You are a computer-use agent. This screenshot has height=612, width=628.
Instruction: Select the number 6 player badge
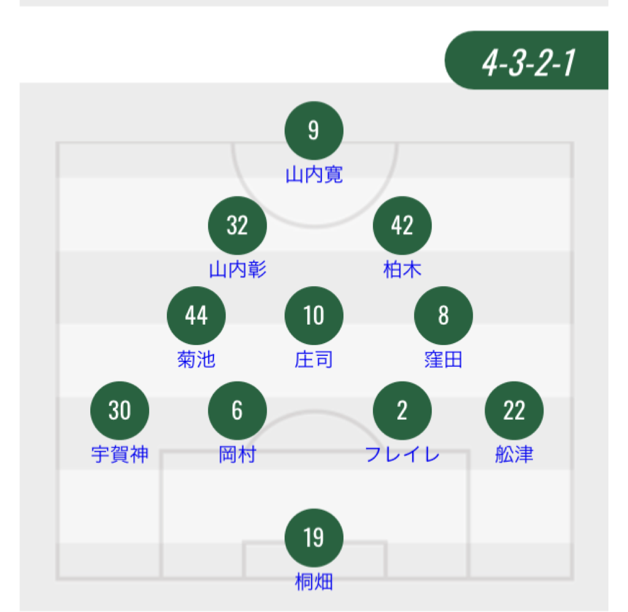tap(237, 410)
